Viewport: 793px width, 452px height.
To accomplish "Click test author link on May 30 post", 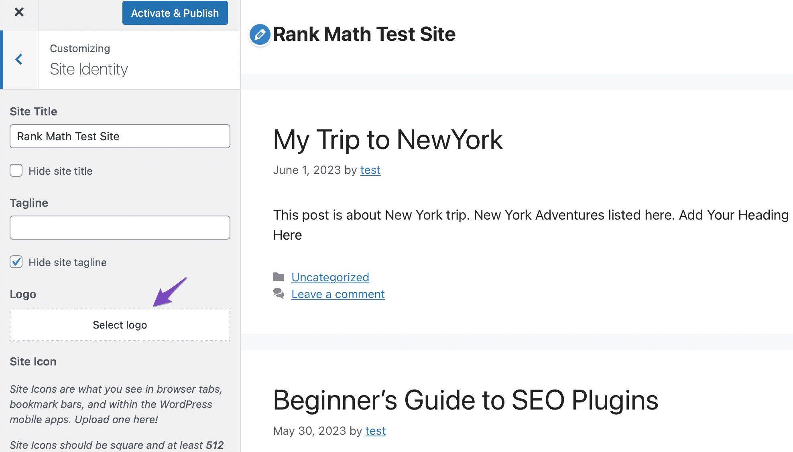I will click(x=375, y=431).
